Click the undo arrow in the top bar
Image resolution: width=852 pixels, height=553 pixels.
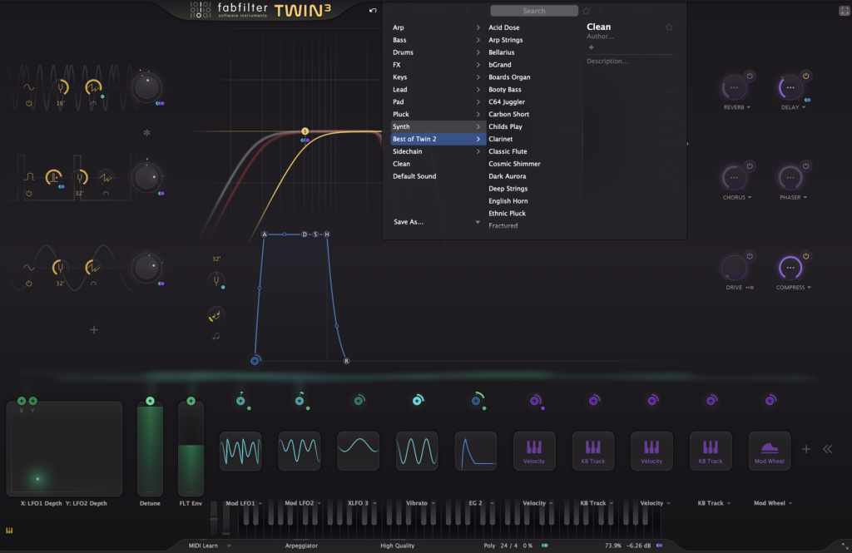pos(374,11)
